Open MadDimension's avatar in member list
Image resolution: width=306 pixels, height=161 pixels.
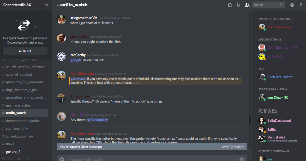coord(262,27)
